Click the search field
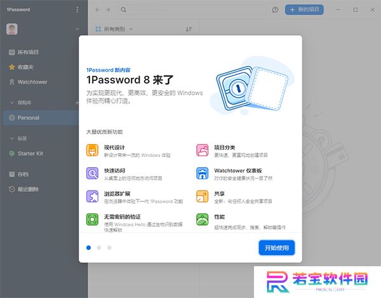Viewport: 381px width, 298px height. 192,10
